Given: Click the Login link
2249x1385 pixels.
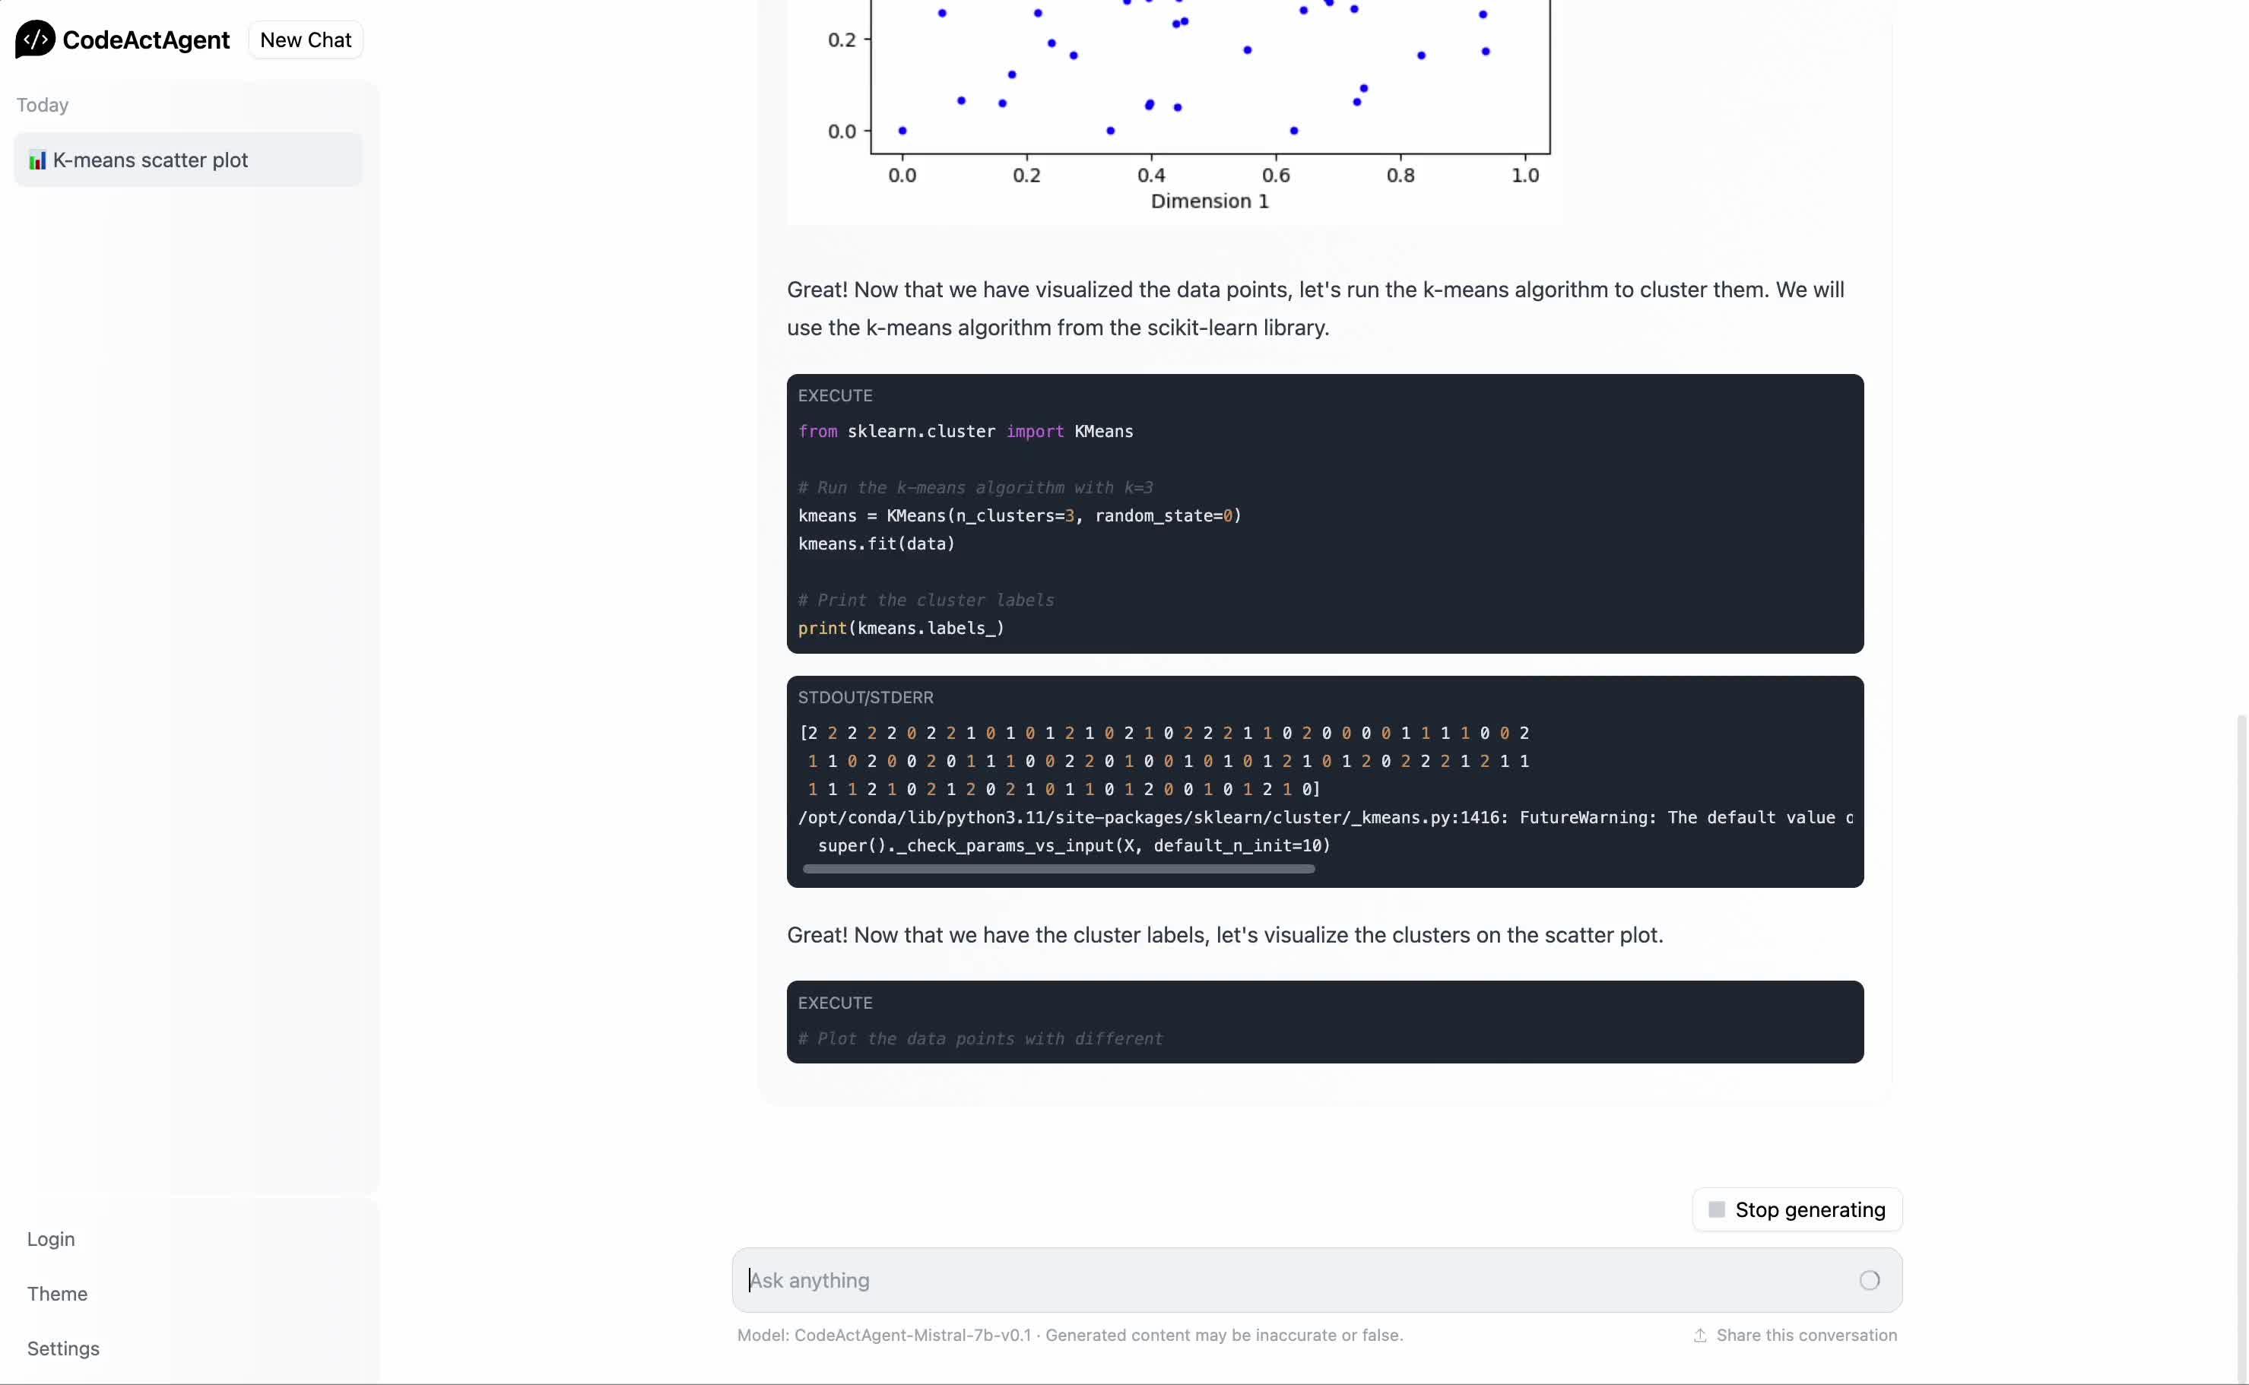Looking at the screenshot, I should tap(50, 1238).
